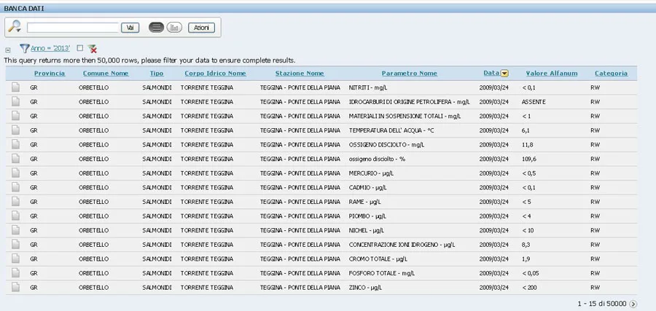Open detail icon for FOSFORO TOTALE row
This screenshot has width=656, height=311.
(x=15, y=273)
